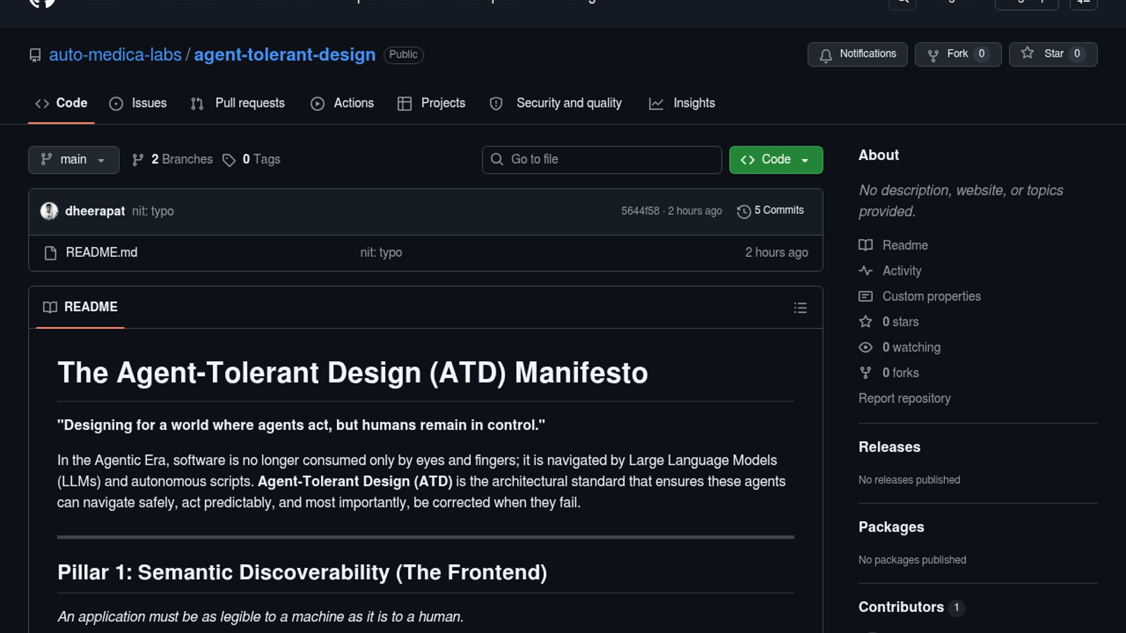
Task: Open the Activity link in About sidebar
Action: [901, 271]
